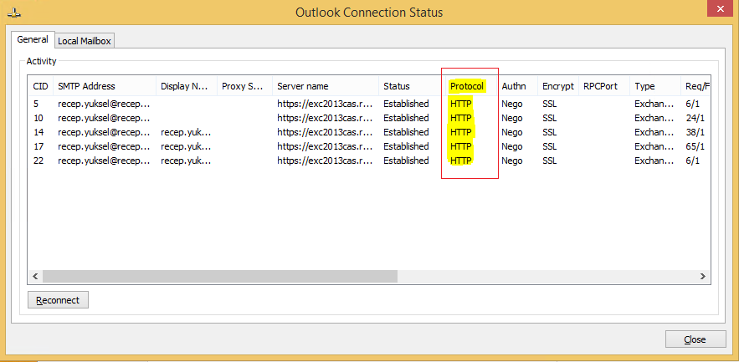
Task: Click the horizontal scrollbar thumb
Action: (x=220, y=277)
